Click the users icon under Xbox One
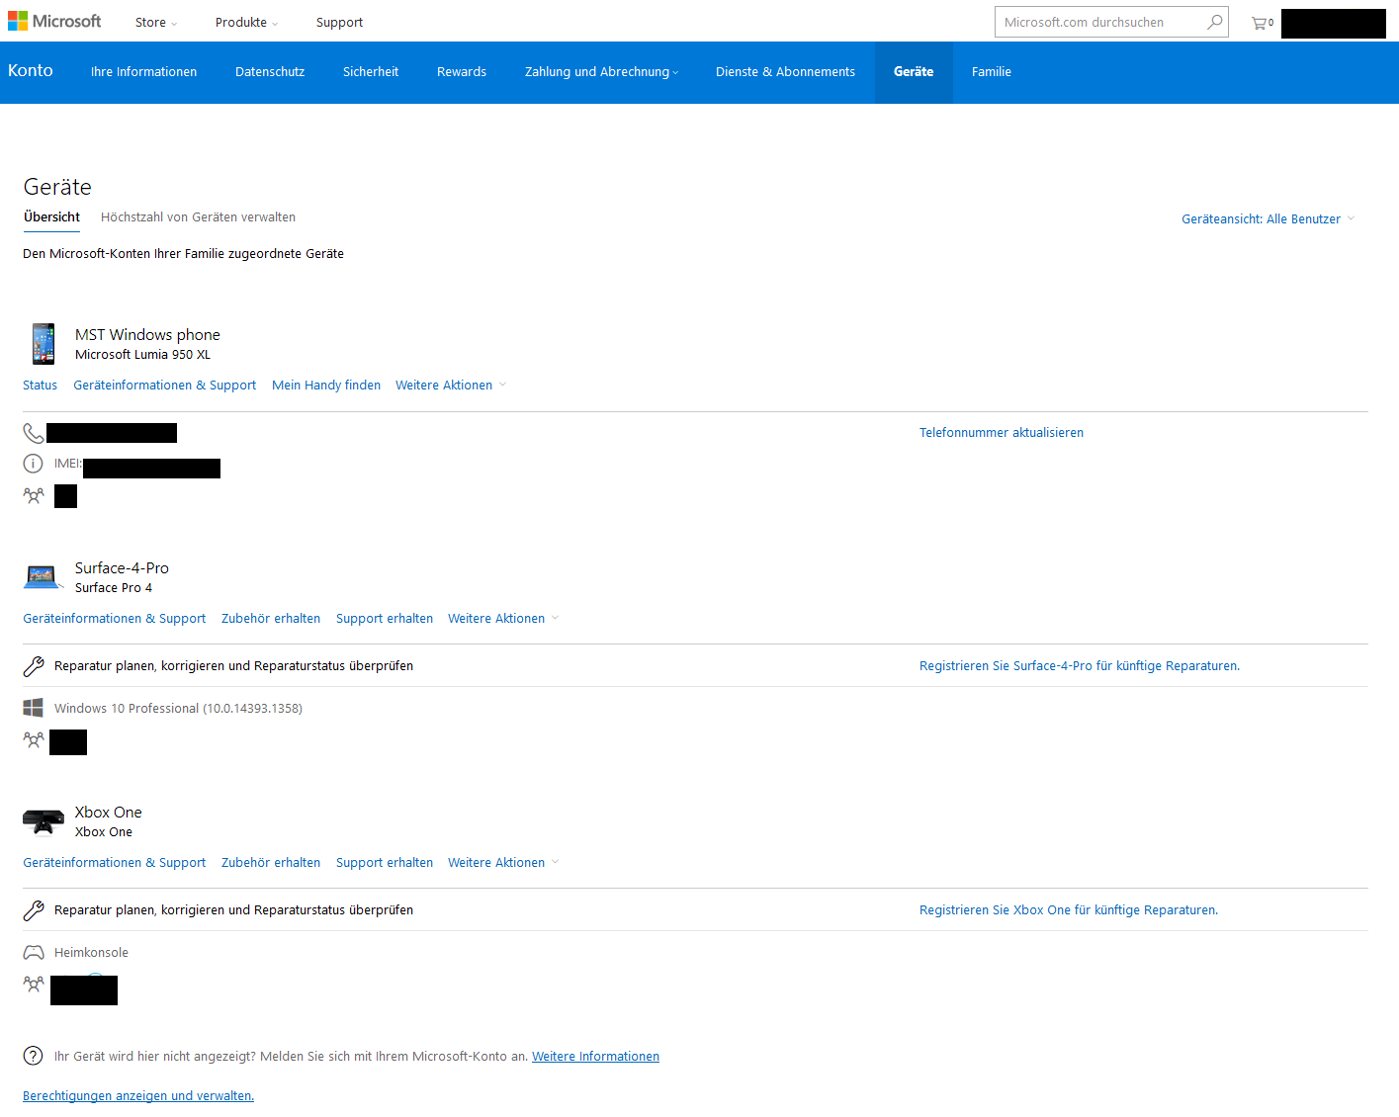This screenshot has height=1117, width=1399. click(34, 984)
